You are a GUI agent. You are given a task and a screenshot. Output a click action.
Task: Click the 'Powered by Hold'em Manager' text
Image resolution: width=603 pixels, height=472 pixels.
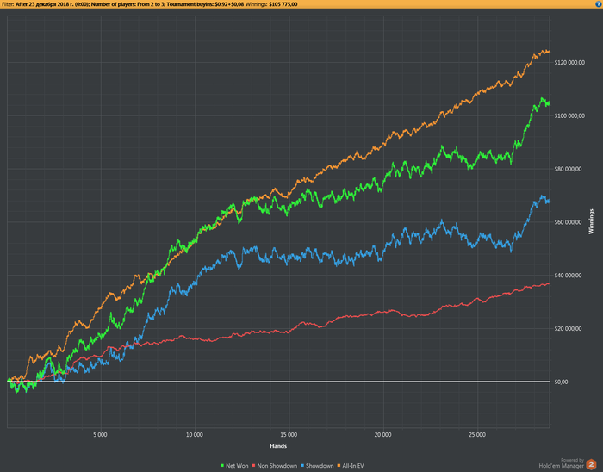click(x=562, y=463)
